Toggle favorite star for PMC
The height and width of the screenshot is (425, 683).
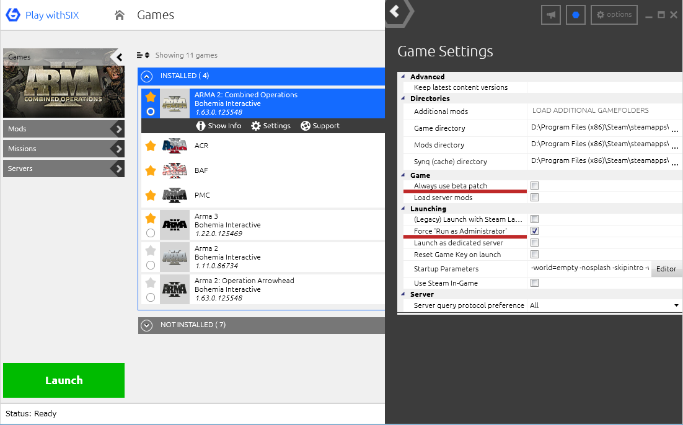(151, 195)
